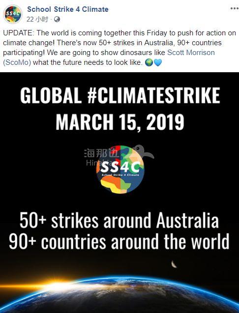Click the 50+ strikes around Australia line
The width and height of the screenshot is (239, 313).
[119, 220]
